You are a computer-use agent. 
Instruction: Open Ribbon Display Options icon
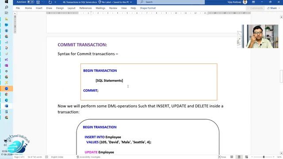click(253, 2)
